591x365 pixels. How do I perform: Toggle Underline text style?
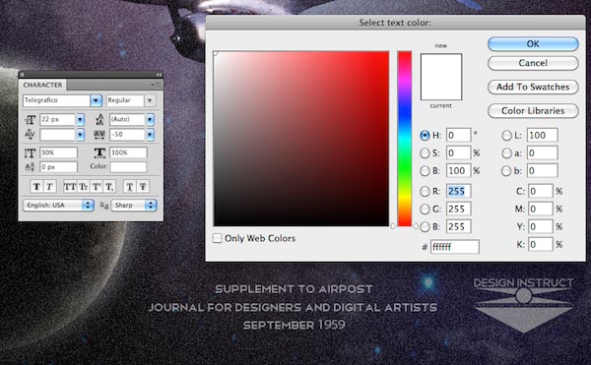(130, 186)
